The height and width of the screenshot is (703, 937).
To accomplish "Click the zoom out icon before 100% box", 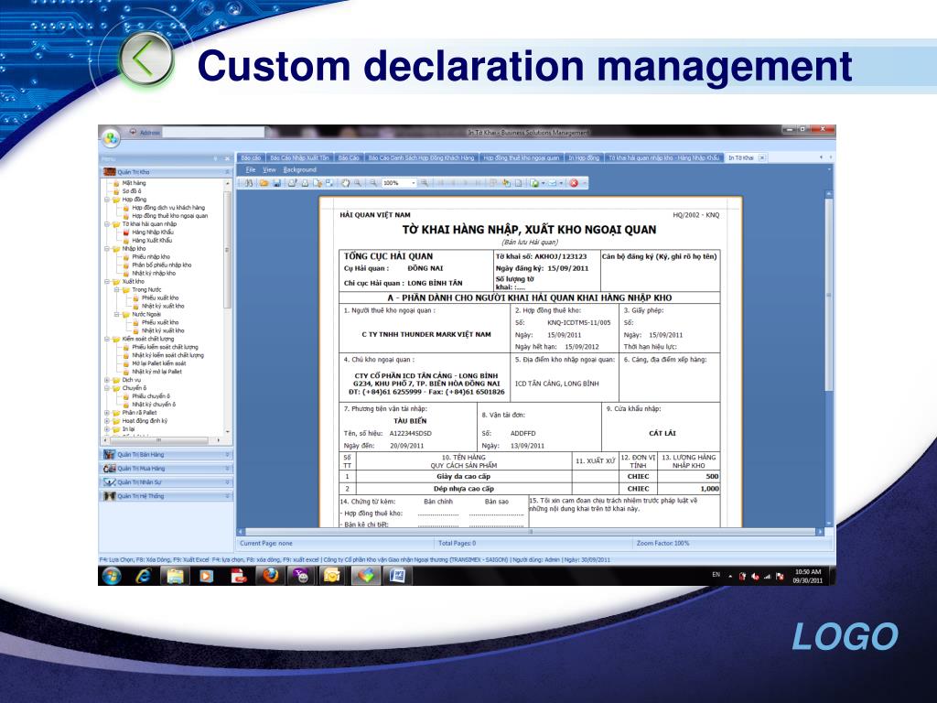I will [373, 183].
